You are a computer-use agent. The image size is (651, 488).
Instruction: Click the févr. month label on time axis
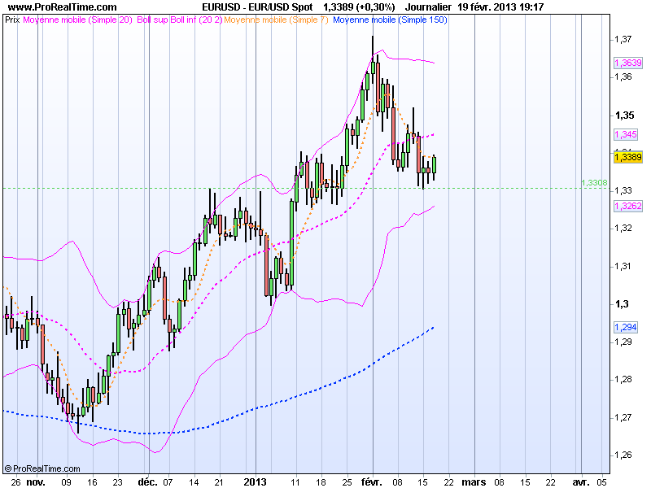pos(372,482)
